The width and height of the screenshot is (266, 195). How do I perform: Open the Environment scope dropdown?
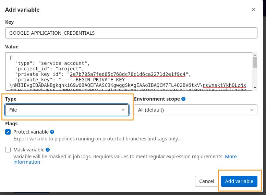pyautogui.click(x=196, y=110)
